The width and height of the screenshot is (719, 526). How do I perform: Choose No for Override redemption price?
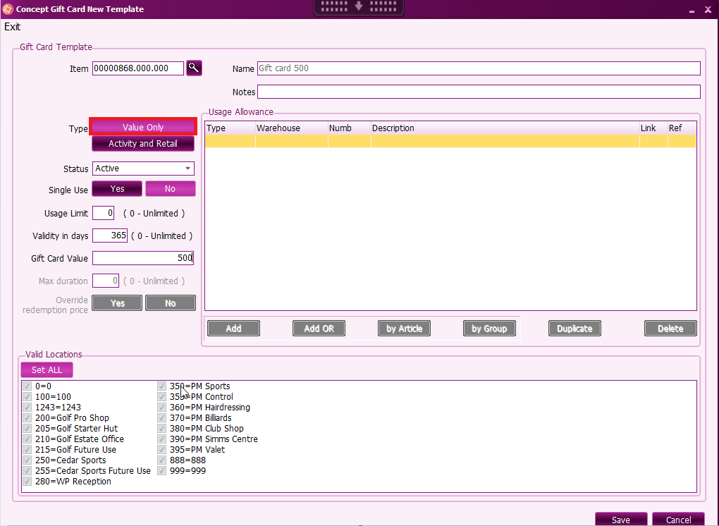point(170,303)
